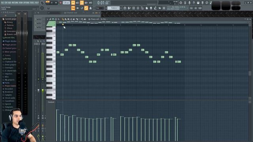Screen dimensions: 253x142
Task: Click the microphone recording icon
Action: pos(189,3)
